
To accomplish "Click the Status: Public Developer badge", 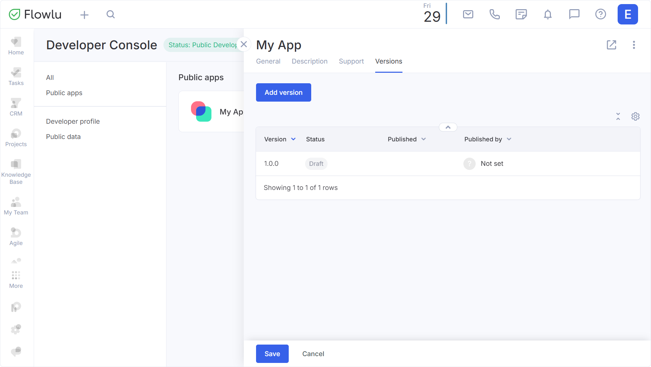I will coord(203,45).
